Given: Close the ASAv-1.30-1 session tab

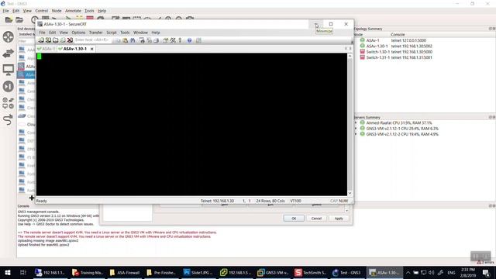Looking at the screenshot, I should [x=92, y=49].
